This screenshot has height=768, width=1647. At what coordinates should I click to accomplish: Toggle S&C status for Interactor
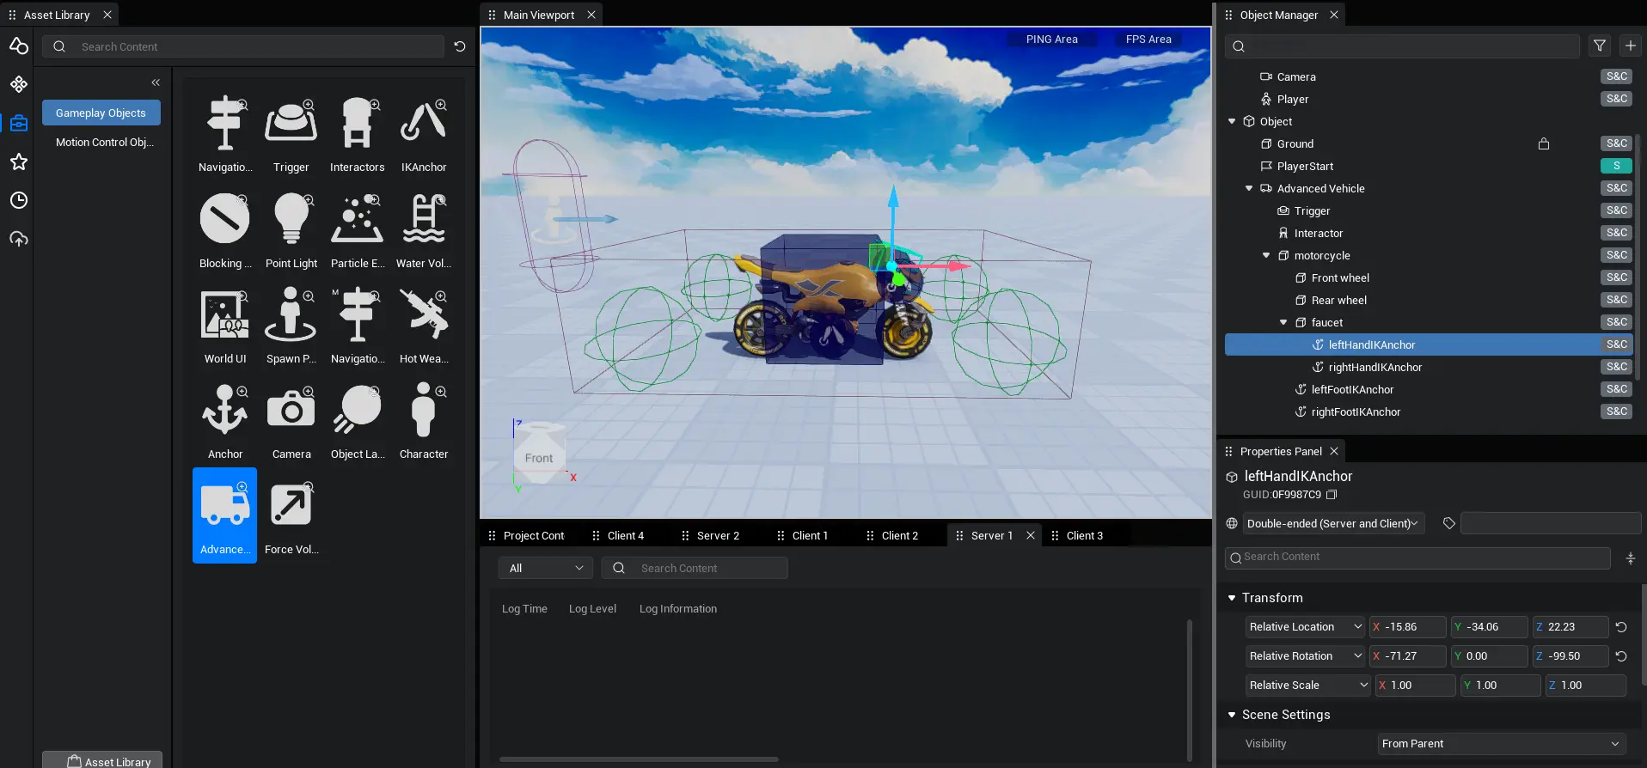click(x=1616, y=233)
